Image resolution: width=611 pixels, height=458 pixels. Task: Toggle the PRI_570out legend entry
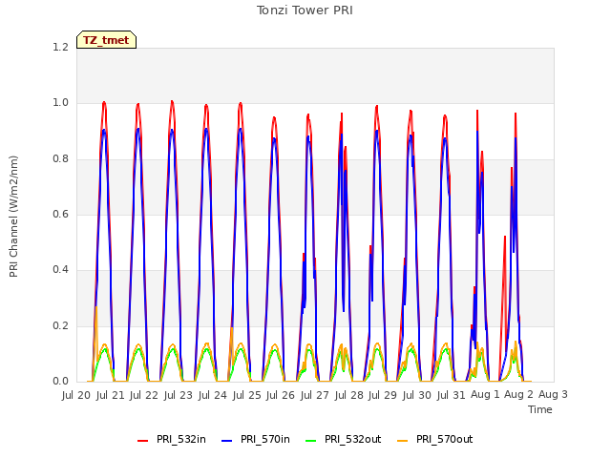pos(435,439)
